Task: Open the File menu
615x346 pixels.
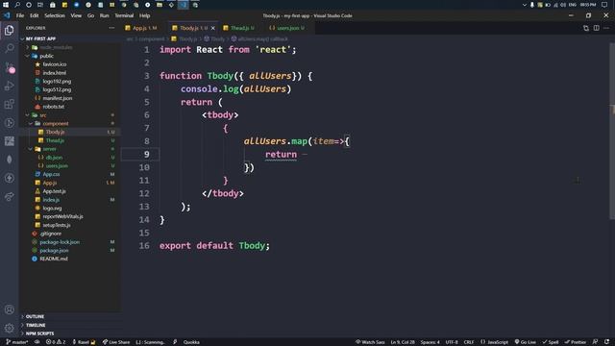Action: click(20, 15)
